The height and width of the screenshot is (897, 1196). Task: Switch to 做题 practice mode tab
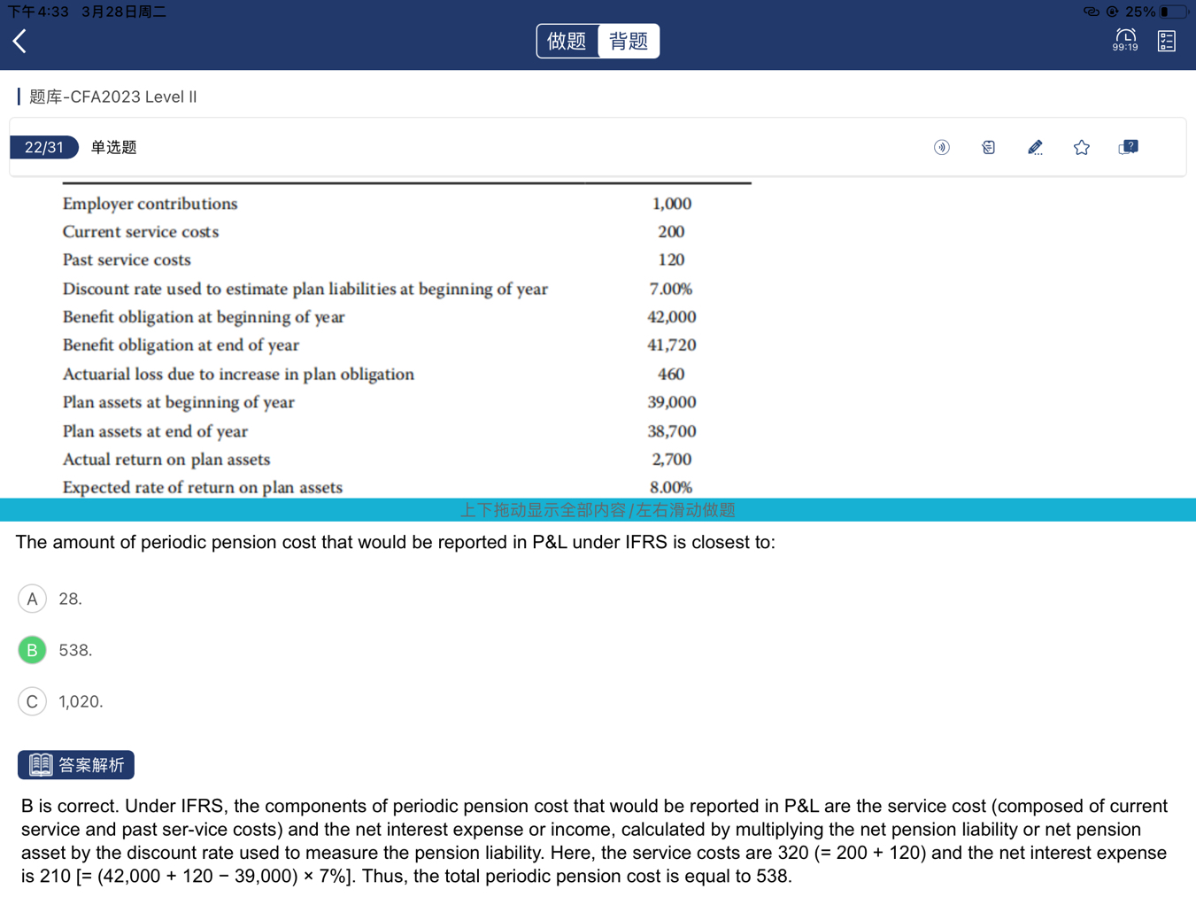pyautogui.click(x=567, y=41)
